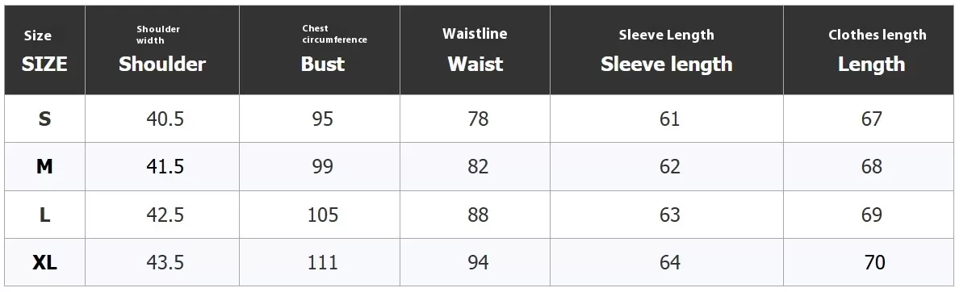
Task: Select the M size row label
Action: click(x=44, y=167)
